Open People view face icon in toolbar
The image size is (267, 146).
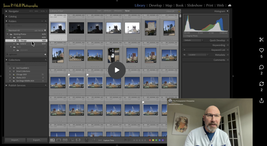pos(78,140)
